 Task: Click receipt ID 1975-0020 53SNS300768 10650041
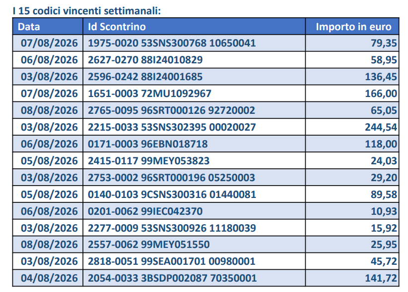[172, 43]
